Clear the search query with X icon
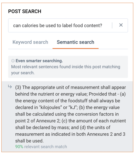Viewport: 136px width, 154px height. click(121, 25)
